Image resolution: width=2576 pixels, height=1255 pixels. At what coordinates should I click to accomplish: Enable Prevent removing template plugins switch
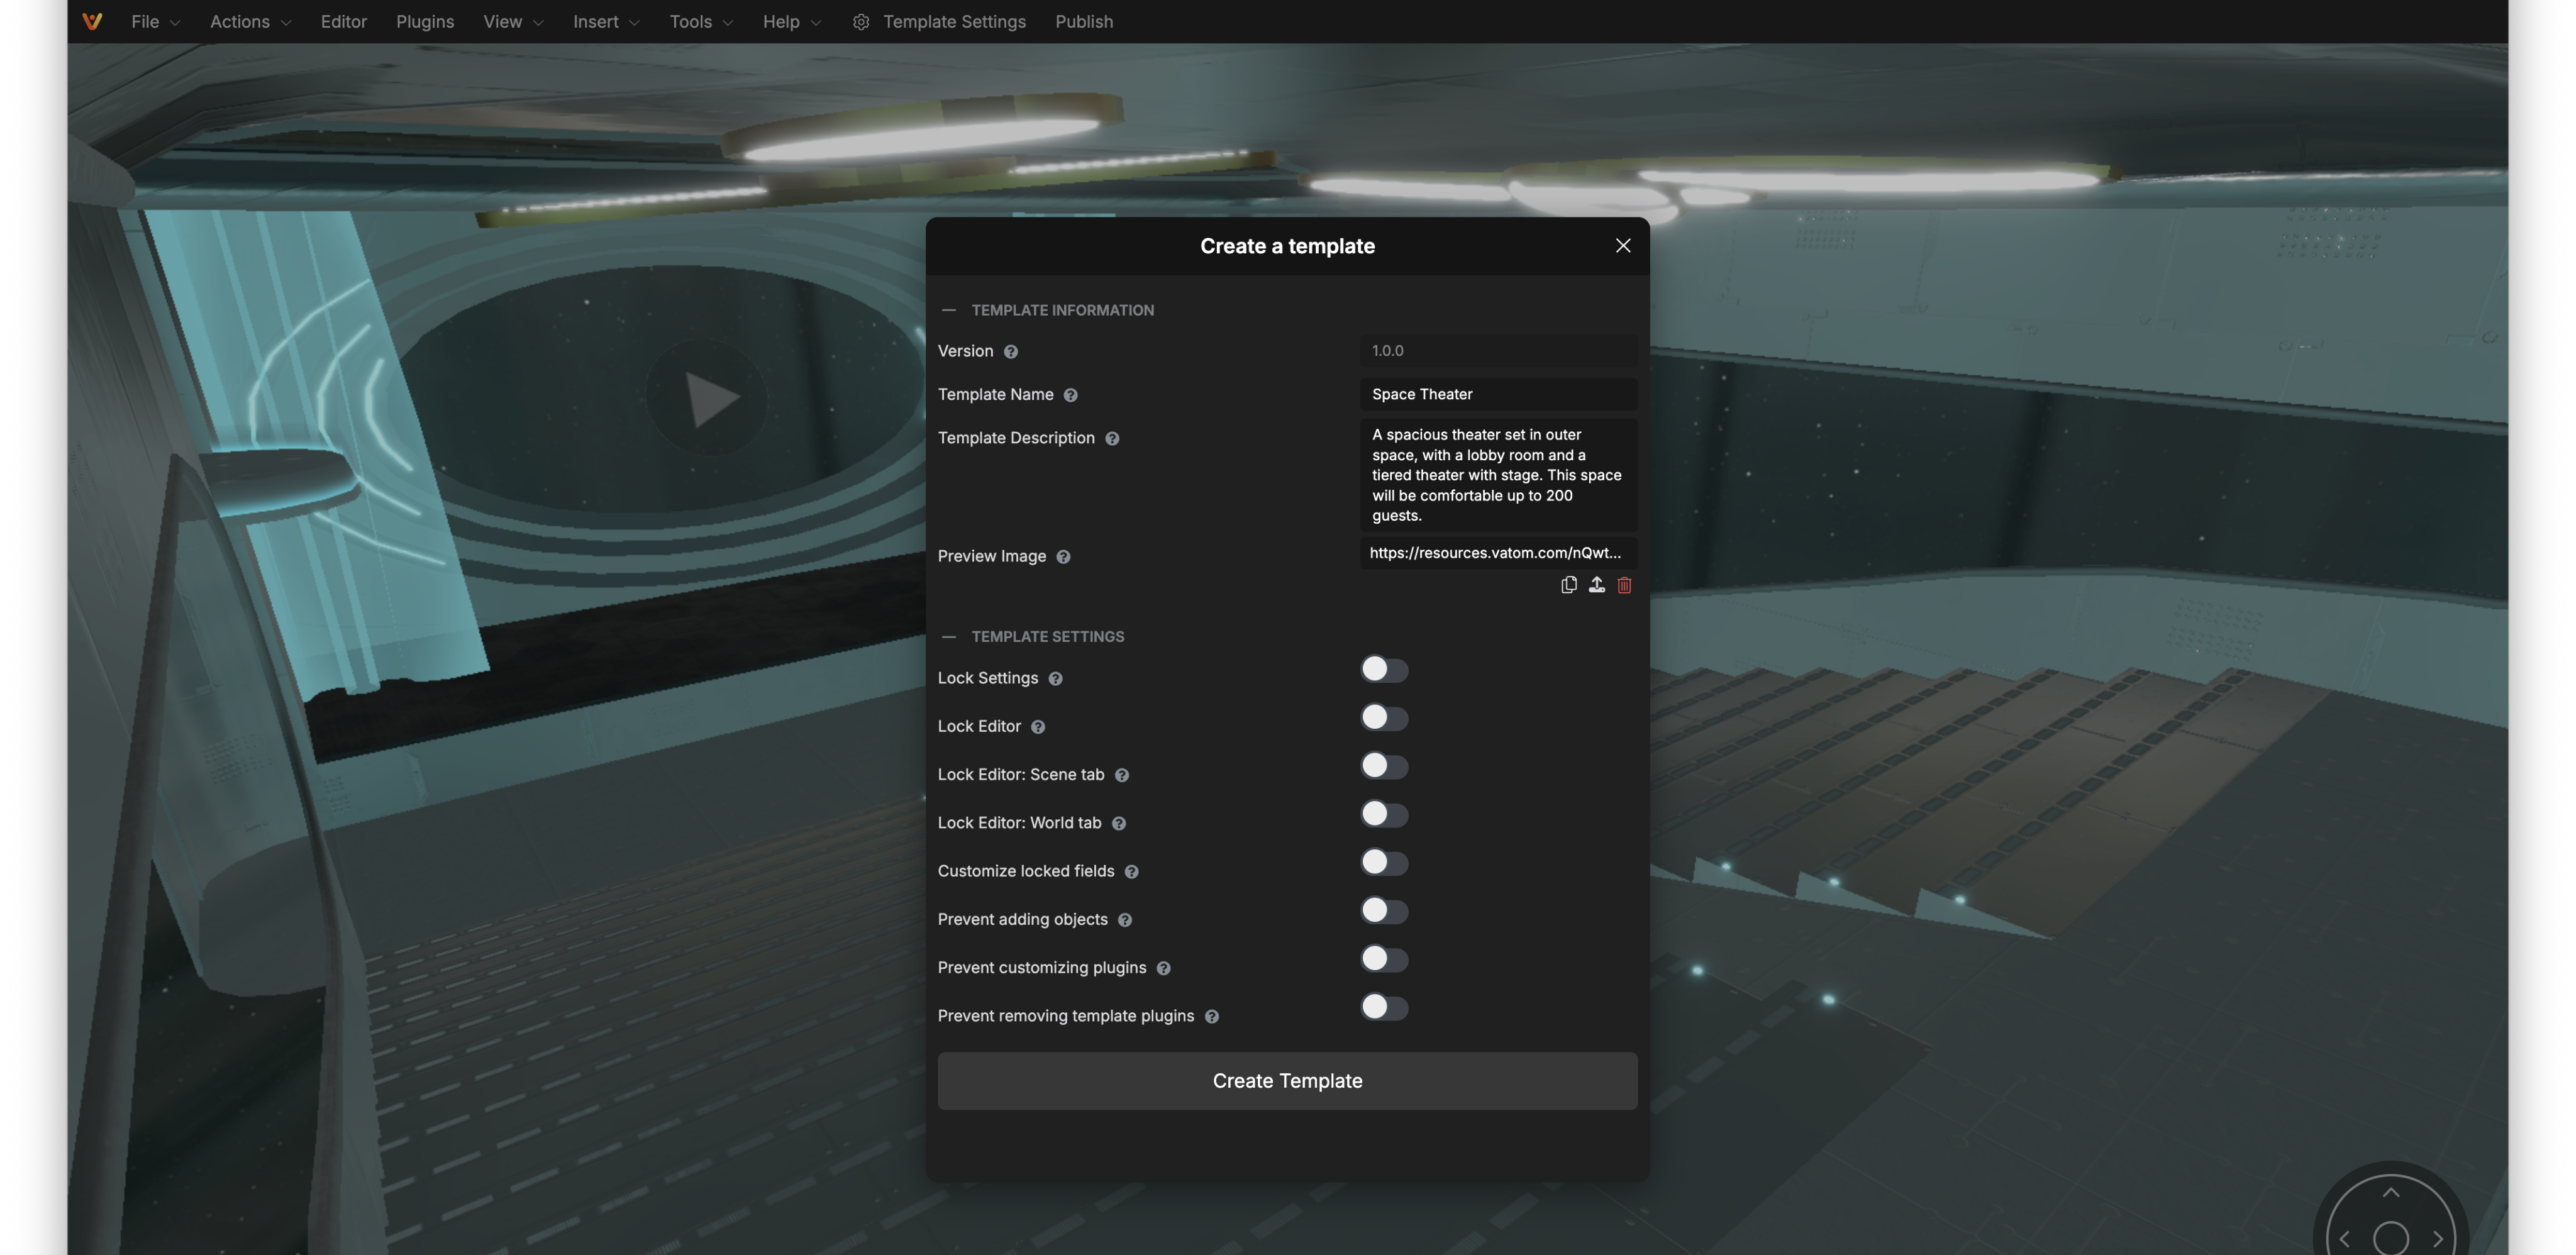pos(1384,1007)
